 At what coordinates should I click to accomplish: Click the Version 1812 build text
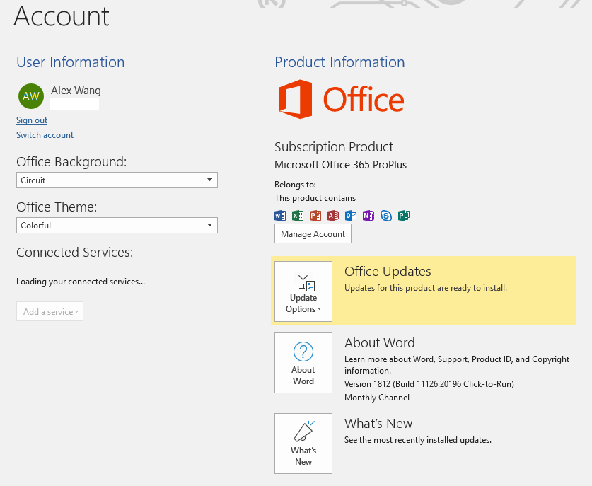[x=429, y=384]
